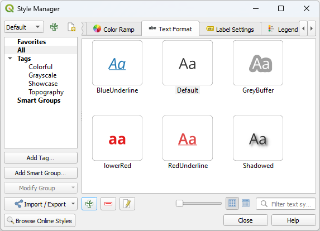Image resolution: width=320 pixels, height=231 pixels.
Task: Select the Shadowed text format thumbnail
Action: pyautogui.click(x=258, y=138)
